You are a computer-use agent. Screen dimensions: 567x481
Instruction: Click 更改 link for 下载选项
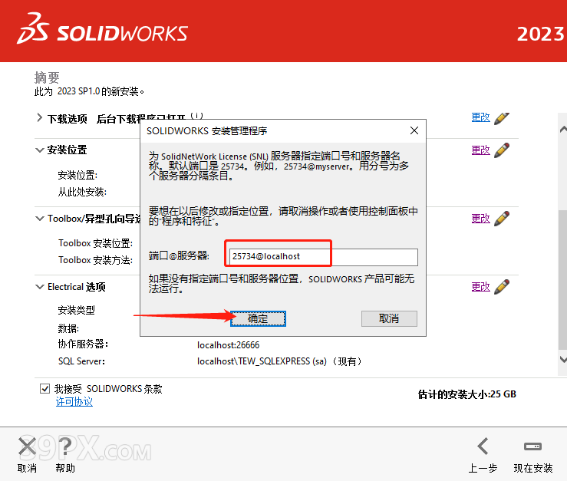480,117
